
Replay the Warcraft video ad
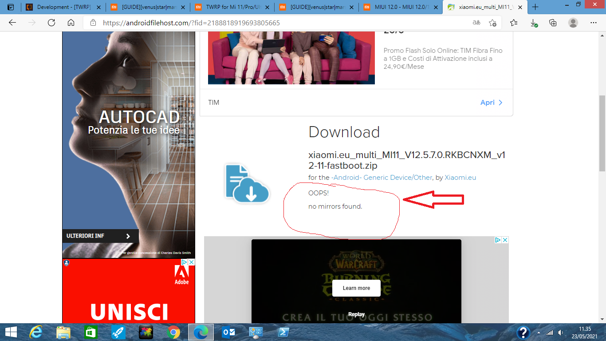click(x=356, y=314)
